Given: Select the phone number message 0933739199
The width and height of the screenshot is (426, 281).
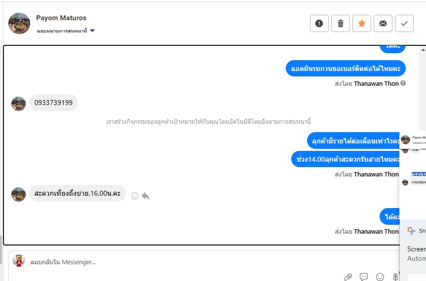Looking at the screenshot, I should click(53, 103).
